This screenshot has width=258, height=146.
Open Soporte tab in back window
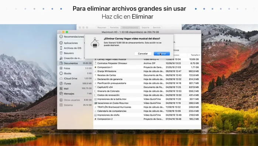pyautogui.click(x=145, y=28)
